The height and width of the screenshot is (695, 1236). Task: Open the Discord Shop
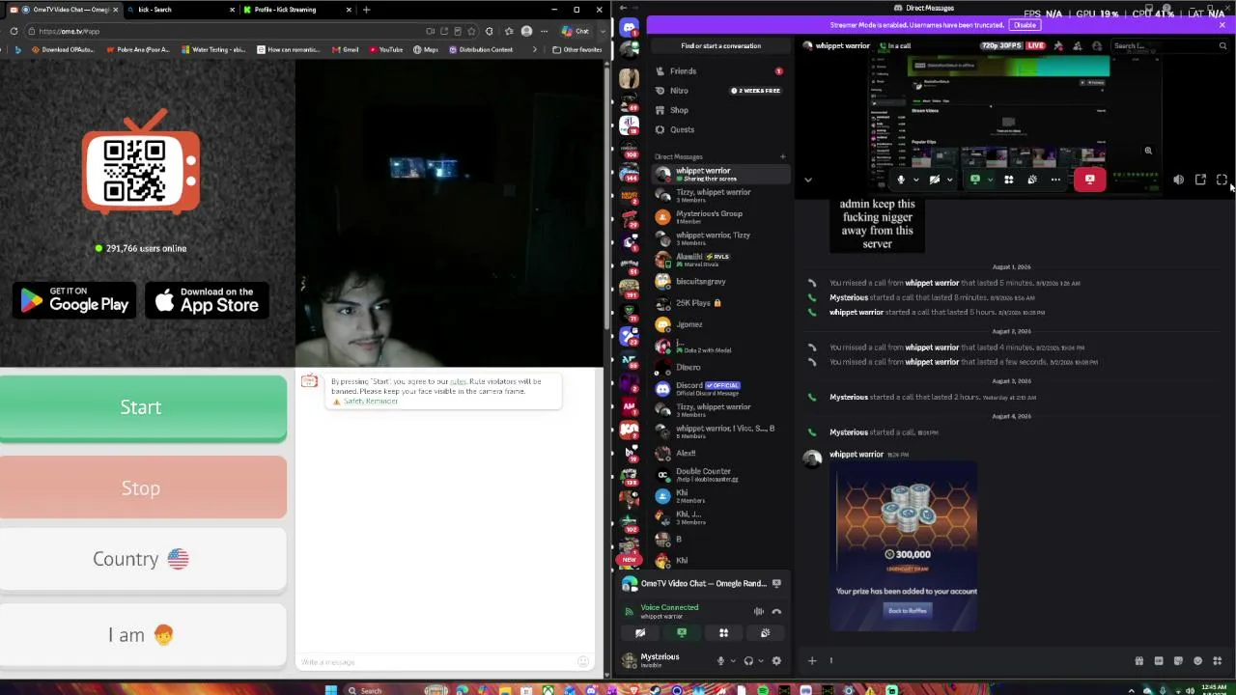point(719,110)
